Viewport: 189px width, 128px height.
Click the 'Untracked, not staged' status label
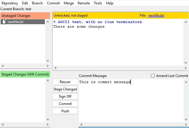point(70,15)
